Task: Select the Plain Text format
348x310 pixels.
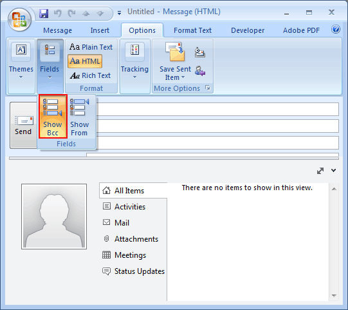Action: 91,47
